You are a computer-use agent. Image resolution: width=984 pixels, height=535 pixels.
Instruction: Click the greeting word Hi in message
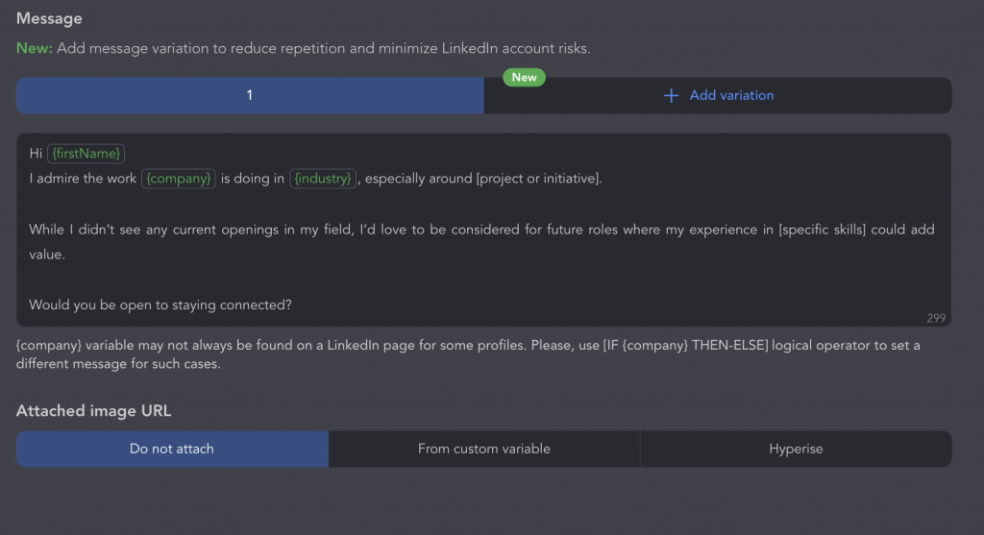point(36,154)
